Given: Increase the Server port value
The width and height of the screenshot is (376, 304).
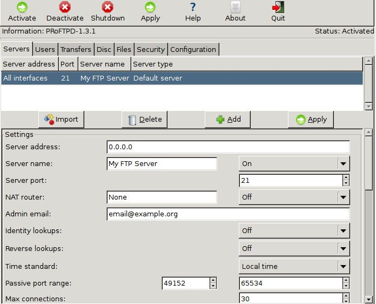Looking at the screenshot, I should pos(346,177).
